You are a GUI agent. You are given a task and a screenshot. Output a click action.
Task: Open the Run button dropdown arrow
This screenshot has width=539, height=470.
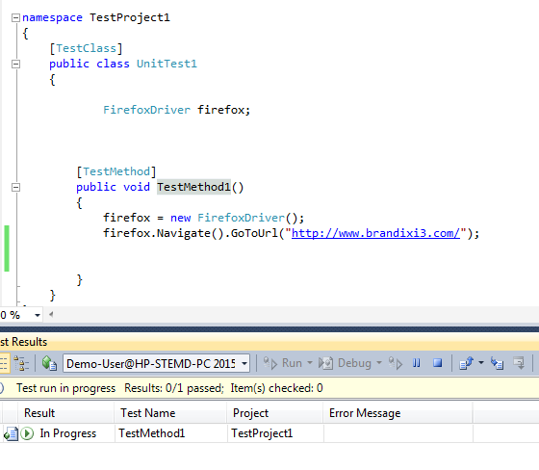309,363
